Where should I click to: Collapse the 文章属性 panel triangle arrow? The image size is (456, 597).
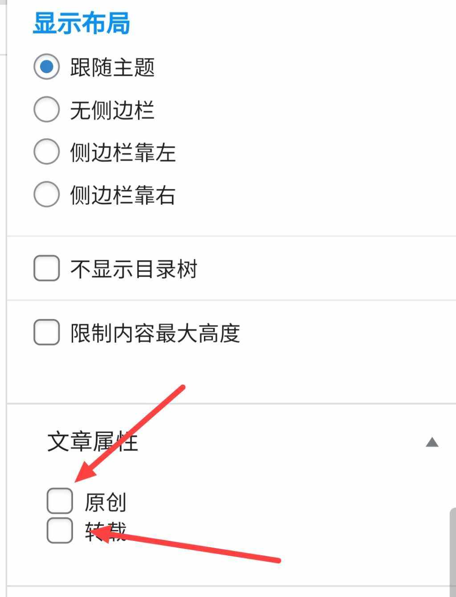click(432, 442)
